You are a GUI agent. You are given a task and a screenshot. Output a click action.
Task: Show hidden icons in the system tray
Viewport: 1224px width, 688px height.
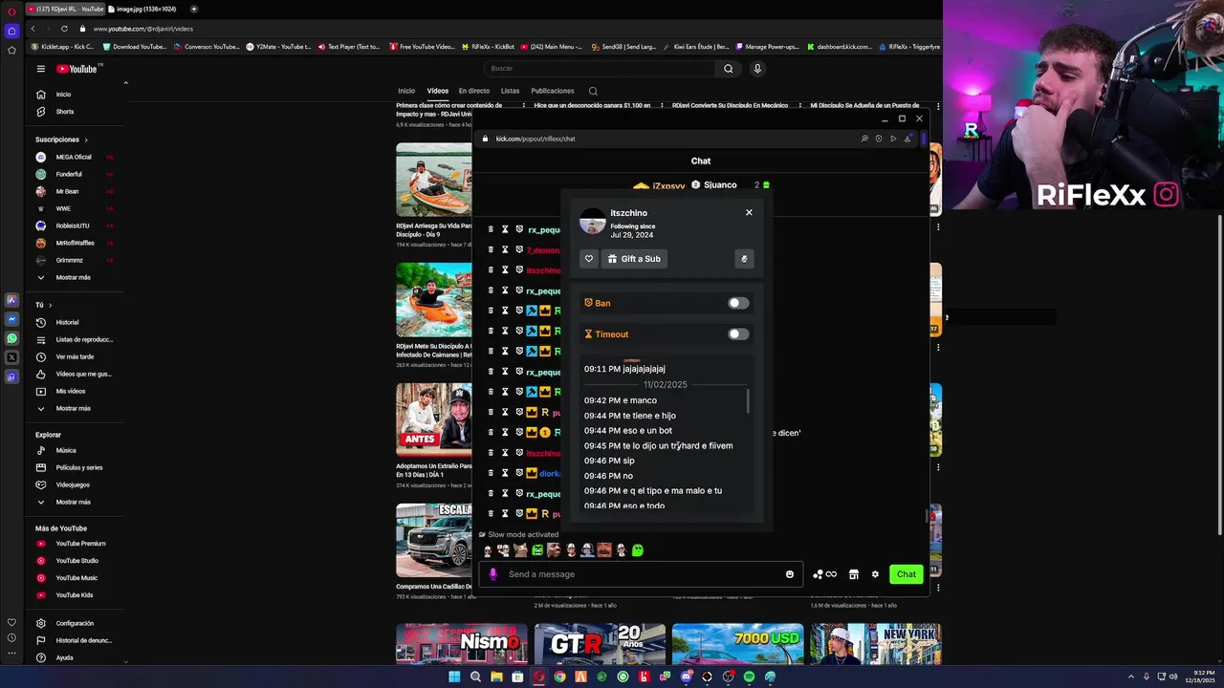(x=1131, y=677)
